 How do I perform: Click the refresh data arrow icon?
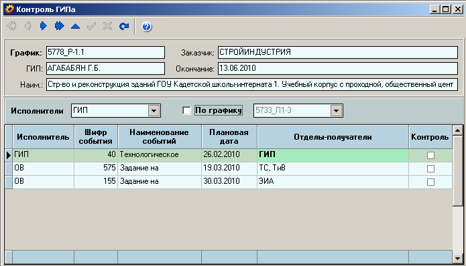tap(124, 26)
